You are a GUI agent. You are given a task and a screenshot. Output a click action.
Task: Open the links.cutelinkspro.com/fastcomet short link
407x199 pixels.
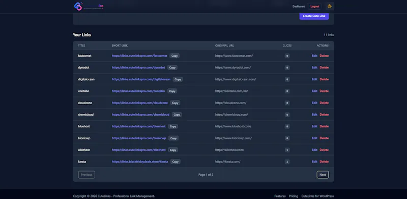point(139,56)
